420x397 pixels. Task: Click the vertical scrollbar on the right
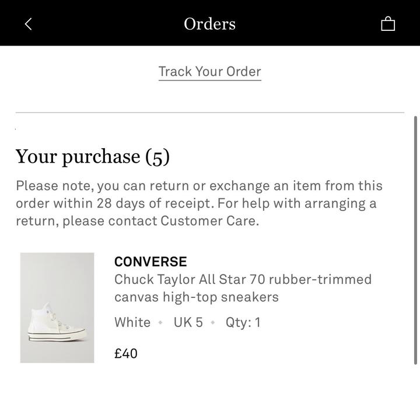click(x=415, y=239)
